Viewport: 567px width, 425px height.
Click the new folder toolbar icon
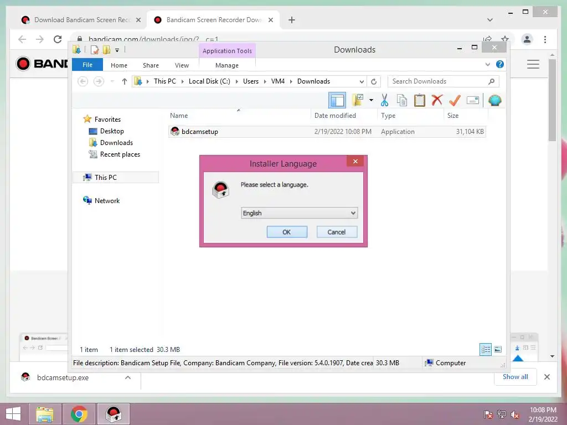click(x=358, y=100)
